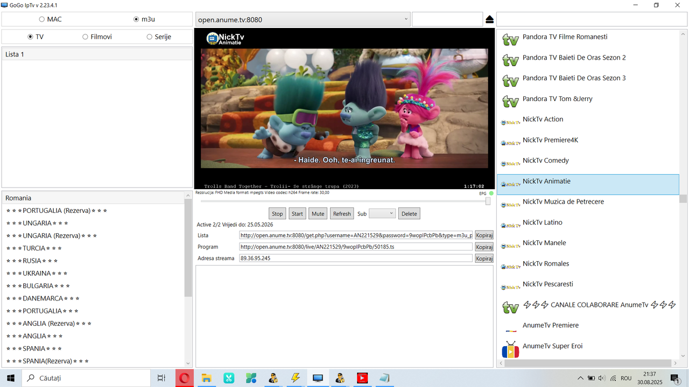Click the NickTv Comedy channel logo
Viewport: 689px width, 387px height.
(510, 163)
